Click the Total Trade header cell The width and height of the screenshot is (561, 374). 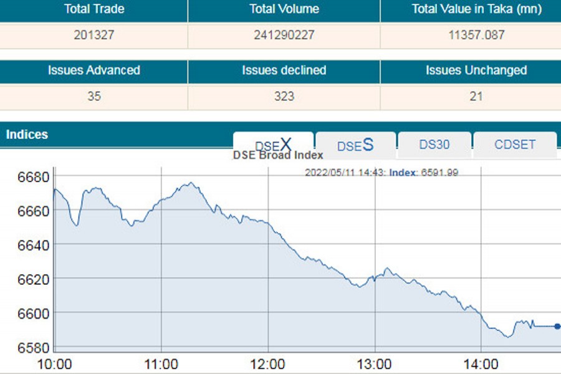click(94, 9)
